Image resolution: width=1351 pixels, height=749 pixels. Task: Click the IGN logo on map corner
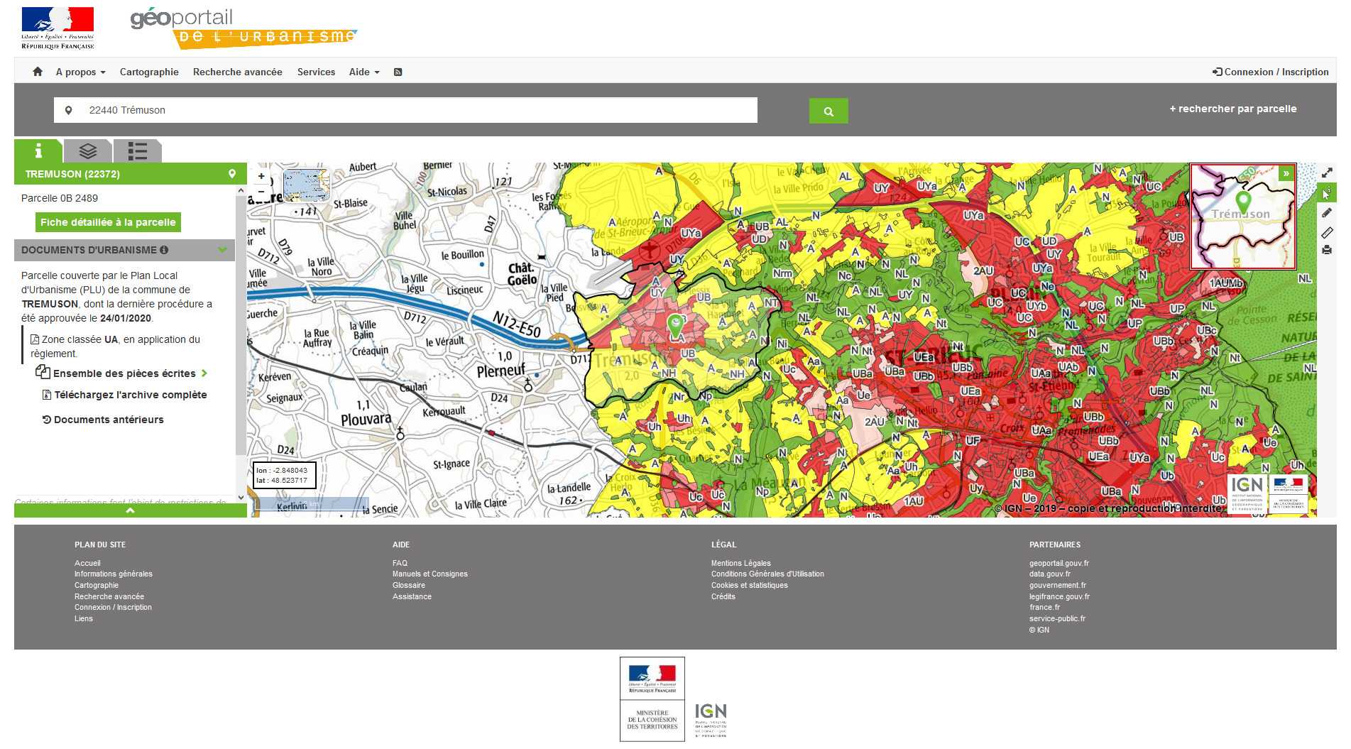pyautogui.click(x=1247, y=493)
